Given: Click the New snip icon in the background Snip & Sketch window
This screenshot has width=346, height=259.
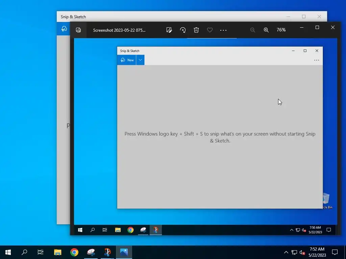Looking at the screenshot, I should point(64,29).
